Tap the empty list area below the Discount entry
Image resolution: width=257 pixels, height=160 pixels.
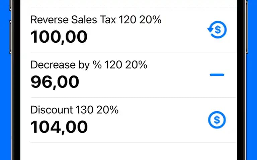pos(128,151)
